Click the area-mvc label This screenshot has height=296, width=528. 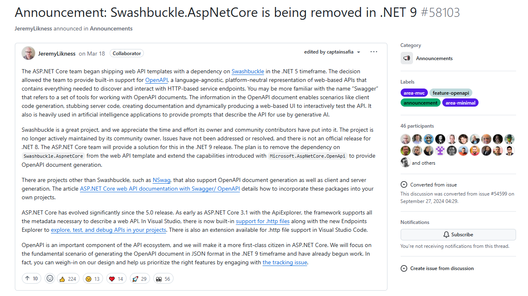[414, 93]
